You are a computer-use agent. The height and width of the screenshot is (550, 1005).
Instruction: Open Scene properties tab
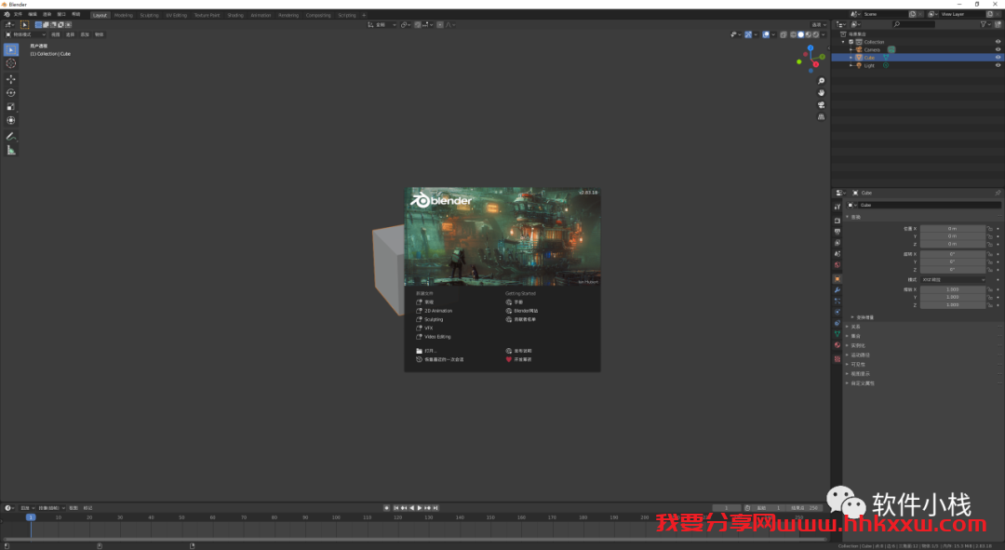pos(837,253)
